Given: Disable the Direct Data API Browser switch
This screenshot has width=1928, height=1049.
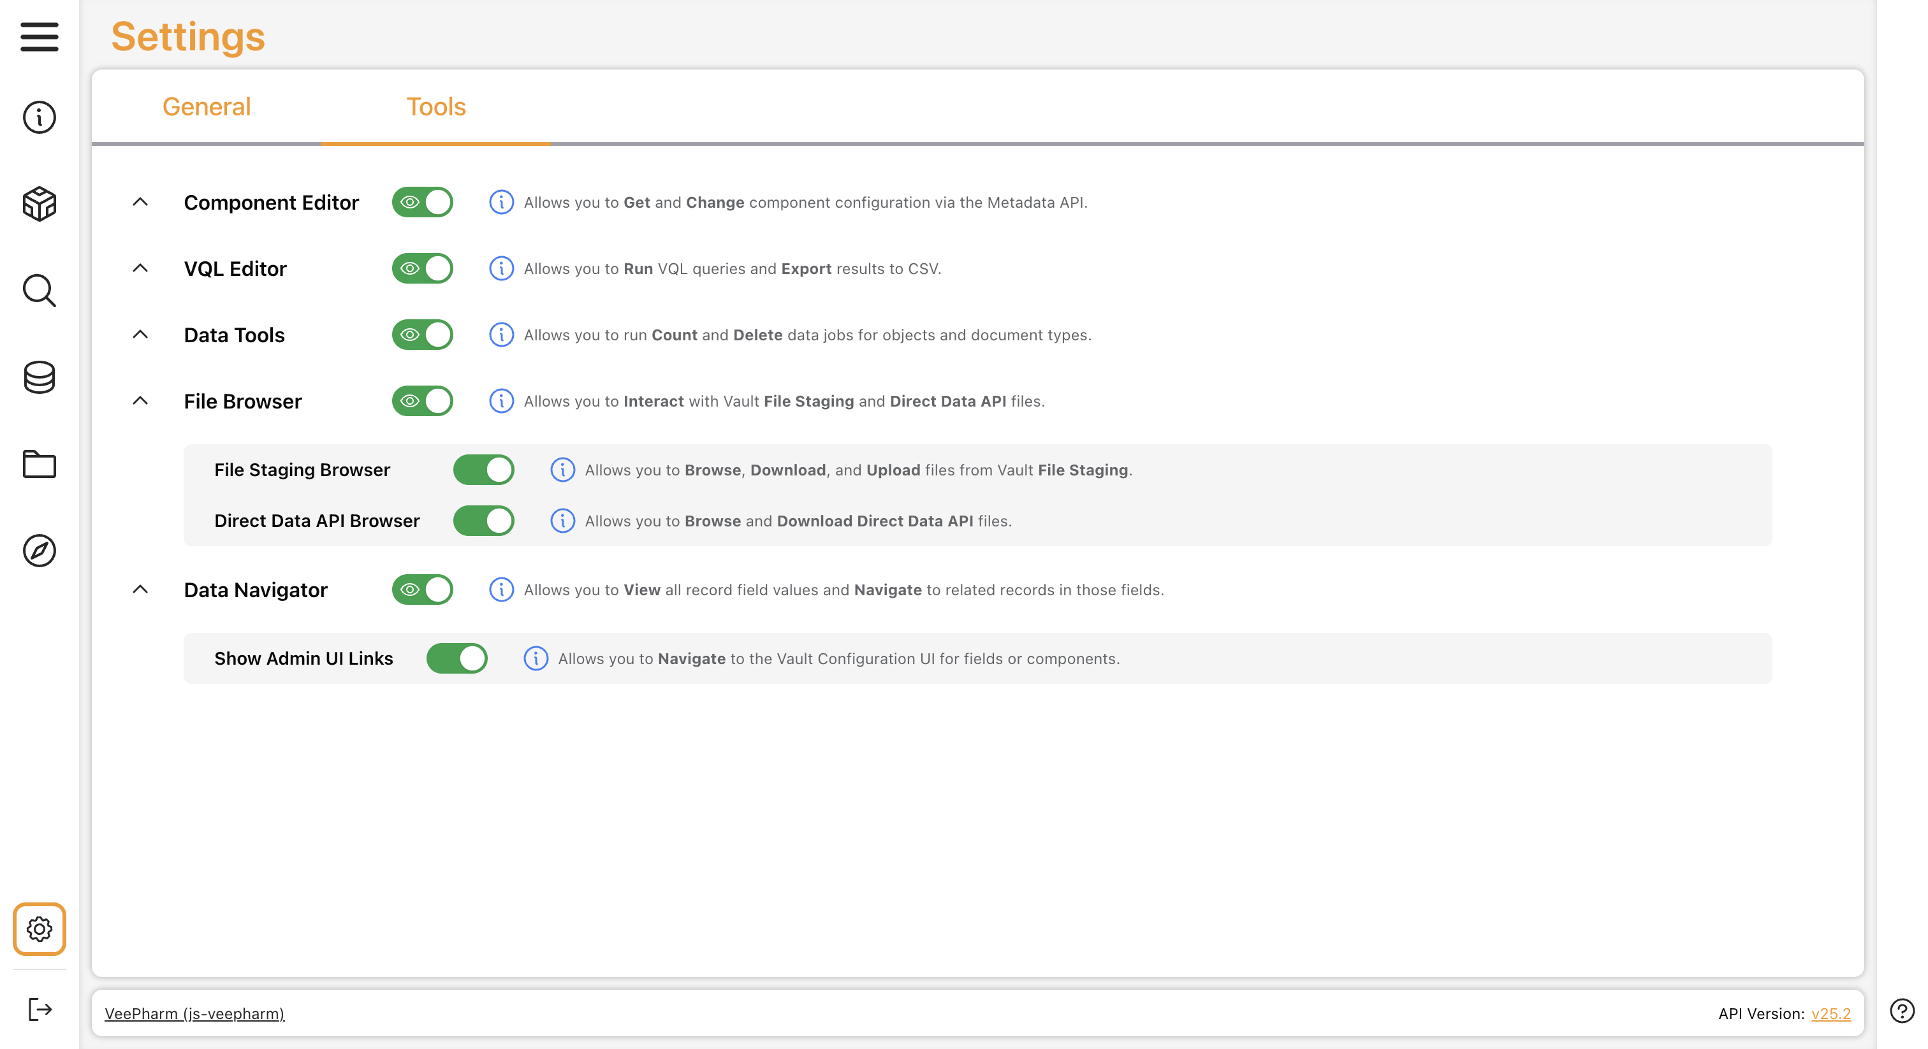Looking at the screenshot, I should point(483,521).
